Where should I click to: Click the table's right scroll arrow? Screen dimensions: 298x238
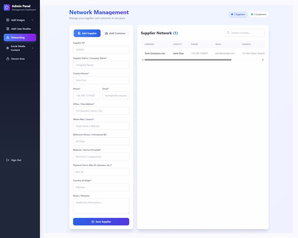(x=263, y=60)
